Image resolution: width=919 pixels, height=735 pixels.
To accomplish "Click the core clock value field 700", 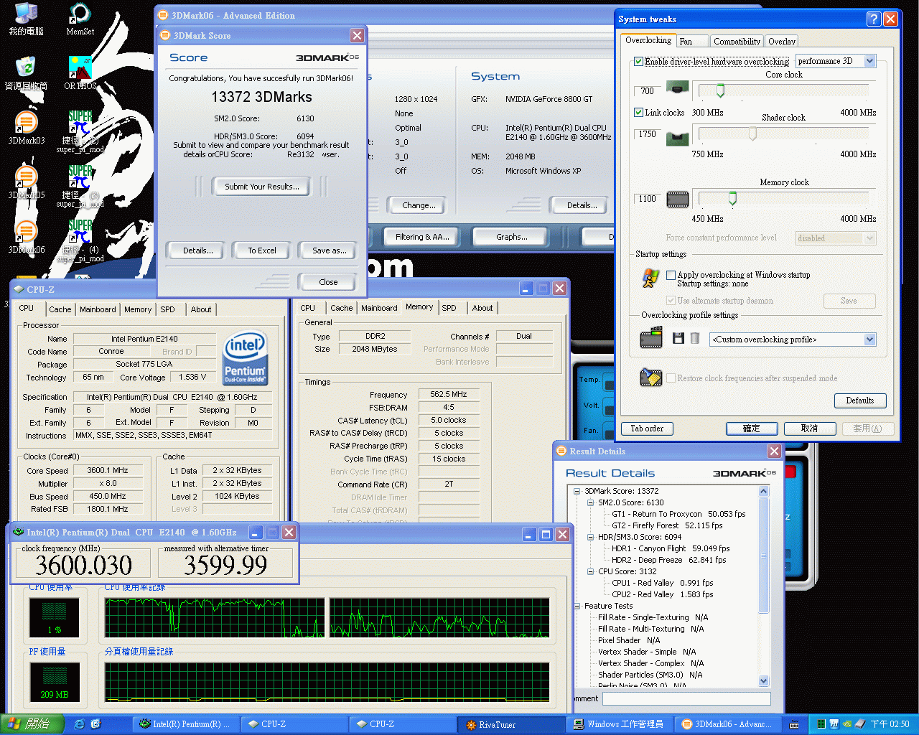I will point(648,91).
